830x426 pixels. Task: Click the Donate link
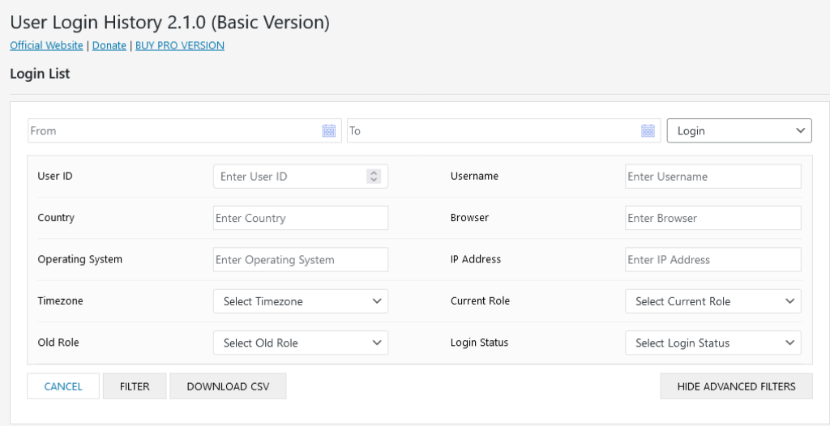click(x=109, y=45)
